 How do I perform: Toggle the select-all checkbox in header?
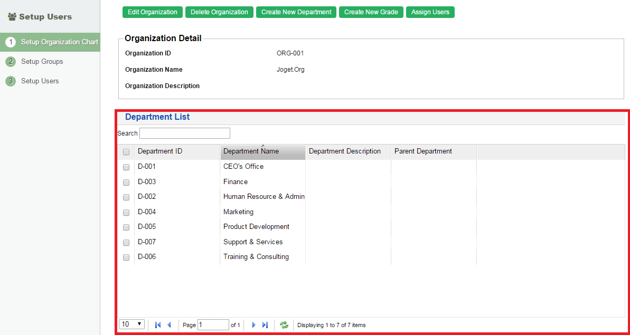pos(126,152)
